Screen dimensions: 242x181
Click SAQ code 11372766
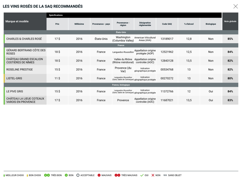click(x=167, y=91)
